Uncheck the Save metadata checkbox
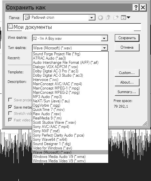The height and width of the screenshot is (181, 151). tap(10, 107)
